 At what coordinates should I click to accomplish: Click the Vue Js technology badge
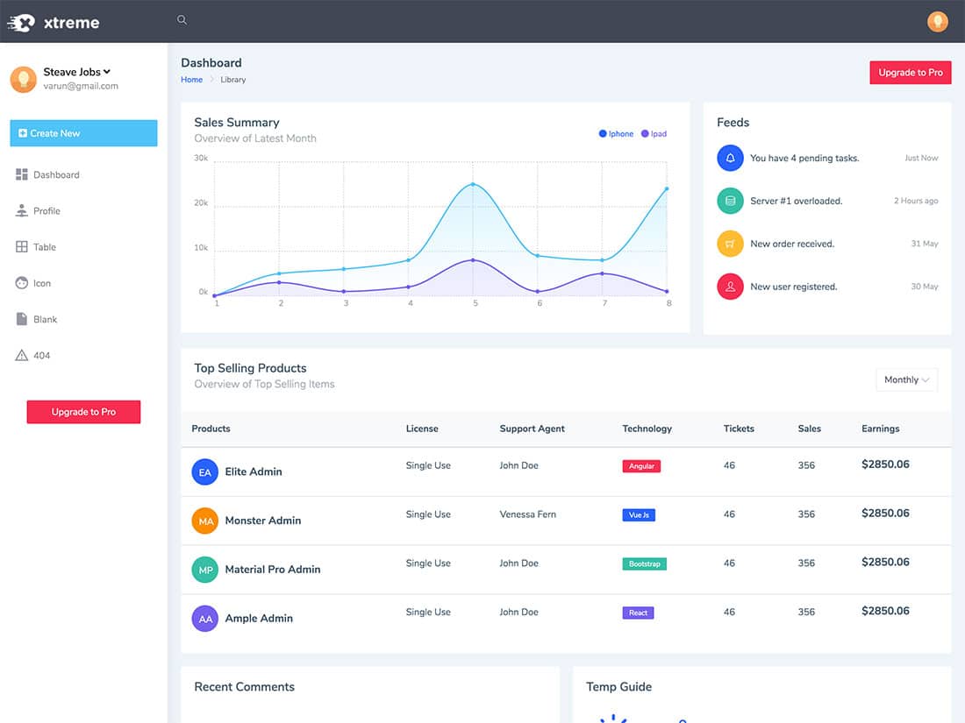coord(638,514)
